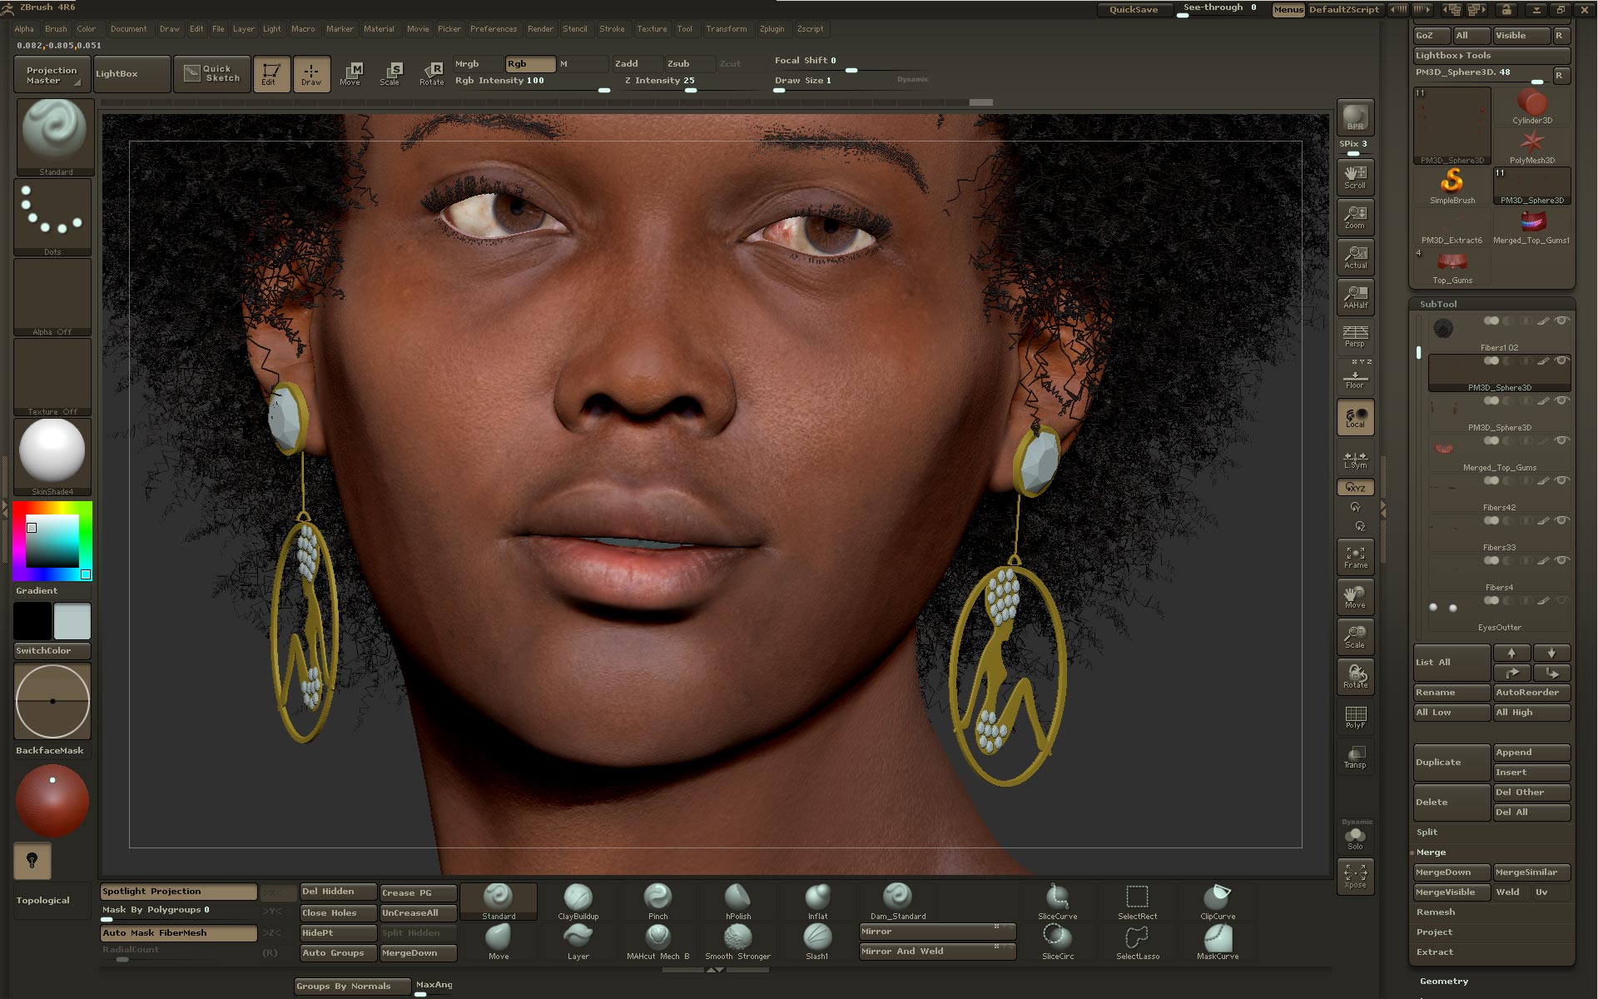
Task: Open the Render menu
Action: pos(540,29)
